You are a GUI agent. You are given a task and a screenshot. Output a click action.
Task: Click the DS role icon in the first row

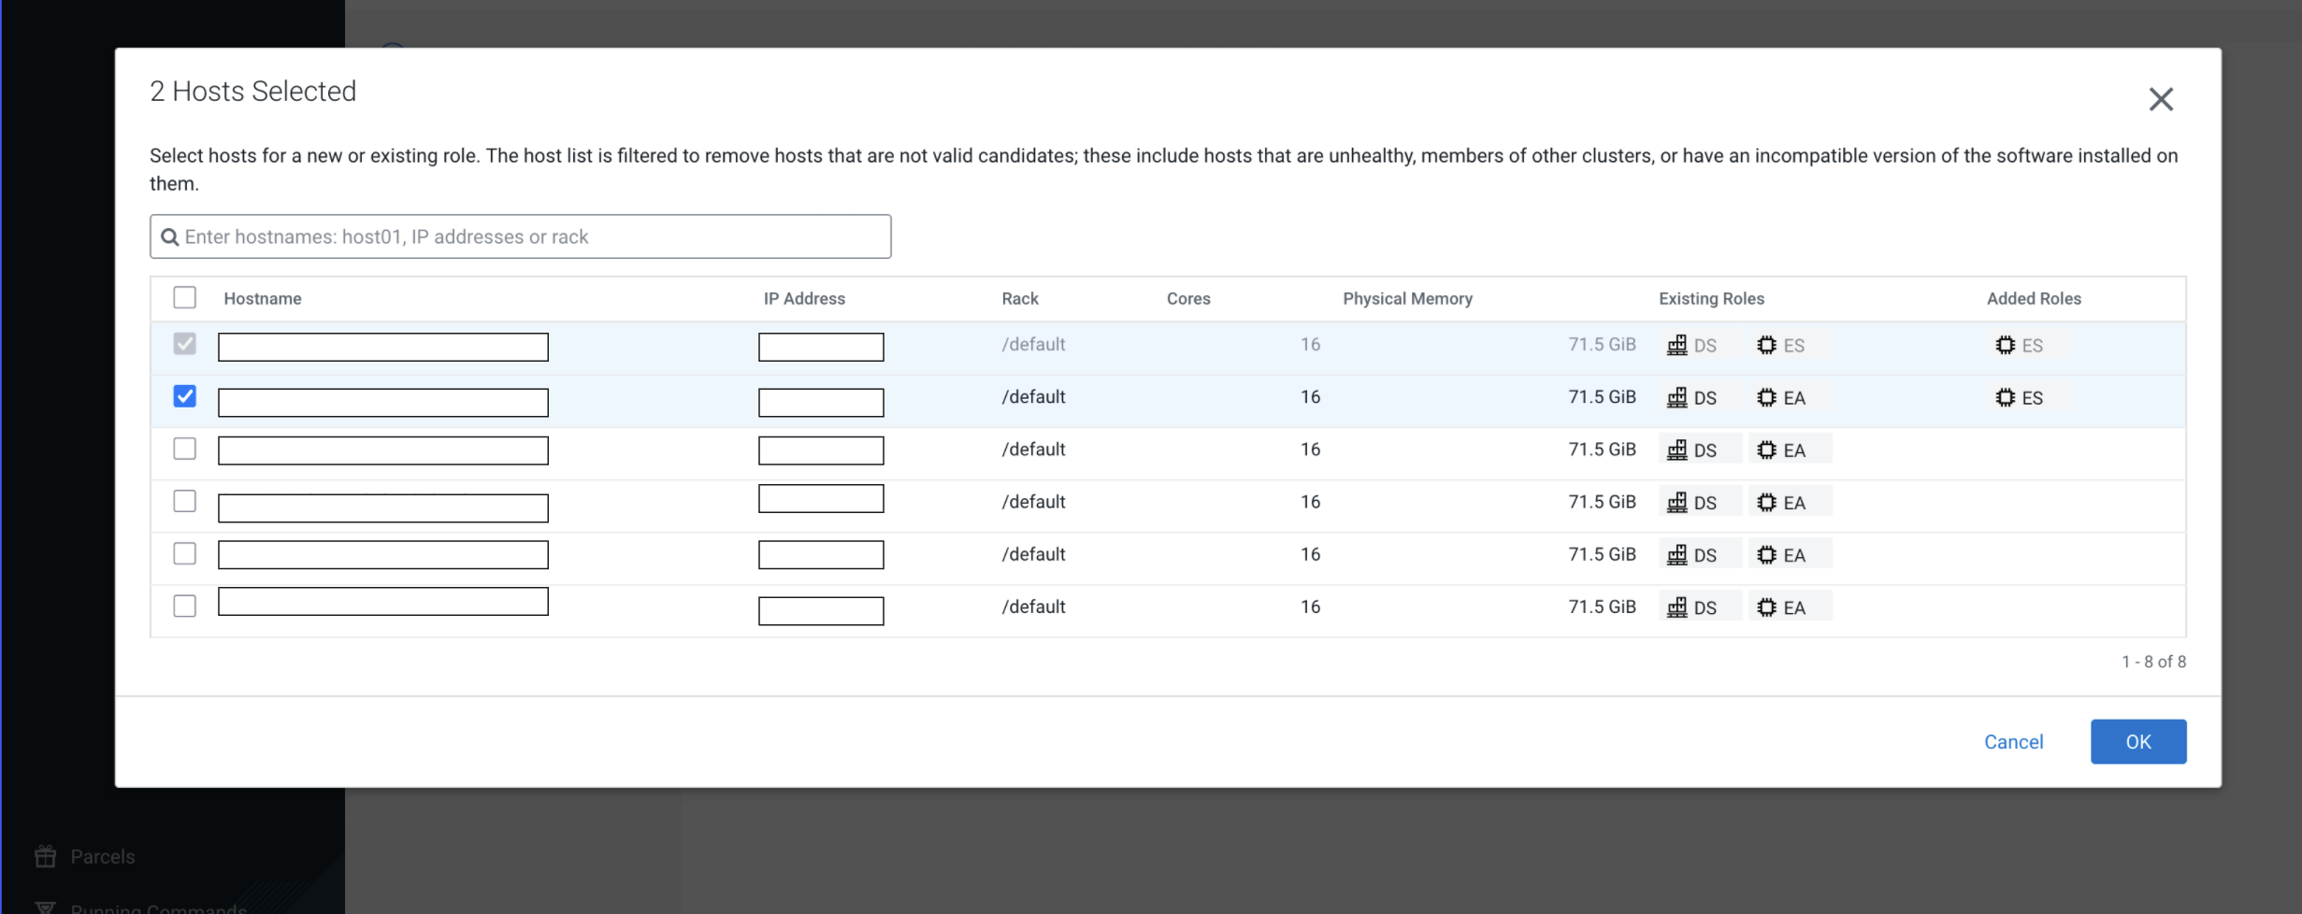(1676, 346)
